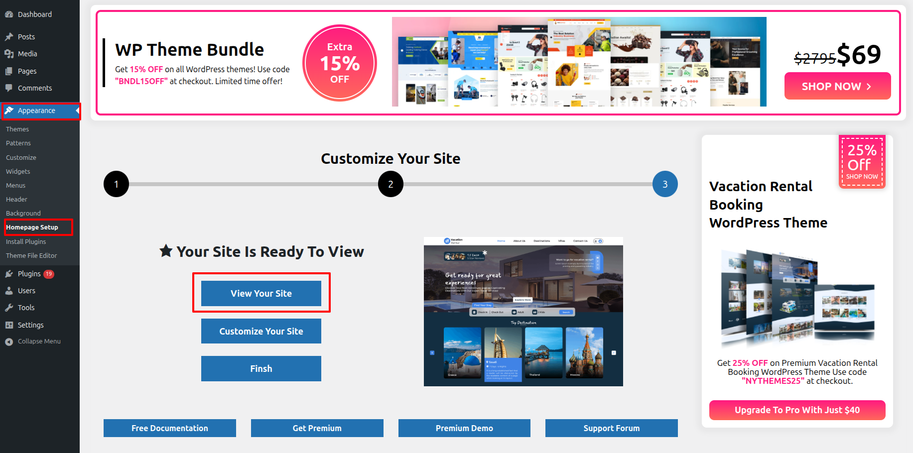Open Theme File Editor submenu item
This screenshot has width=913, height=453.
(x=31, y=255)
